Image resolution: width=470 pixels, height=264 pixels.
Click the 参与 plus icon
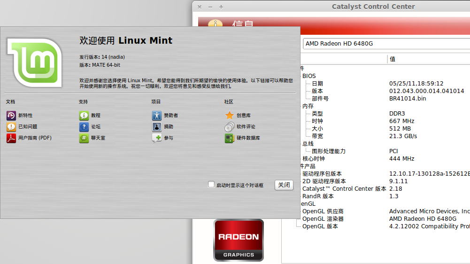pos(157,138)
